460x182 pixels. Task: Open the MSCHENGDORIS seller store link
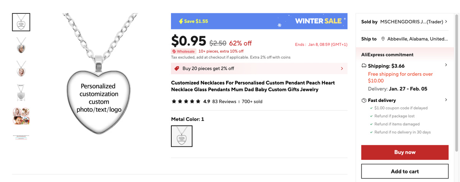click(x=411, y=22)
